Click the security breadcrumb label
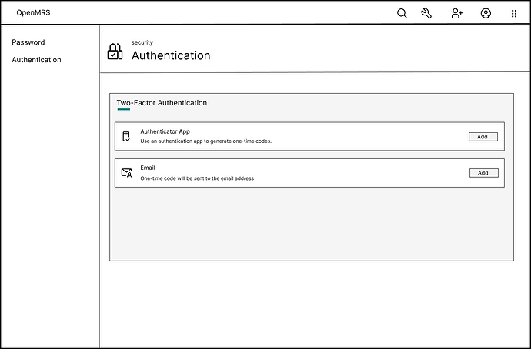 coord(142,42)
